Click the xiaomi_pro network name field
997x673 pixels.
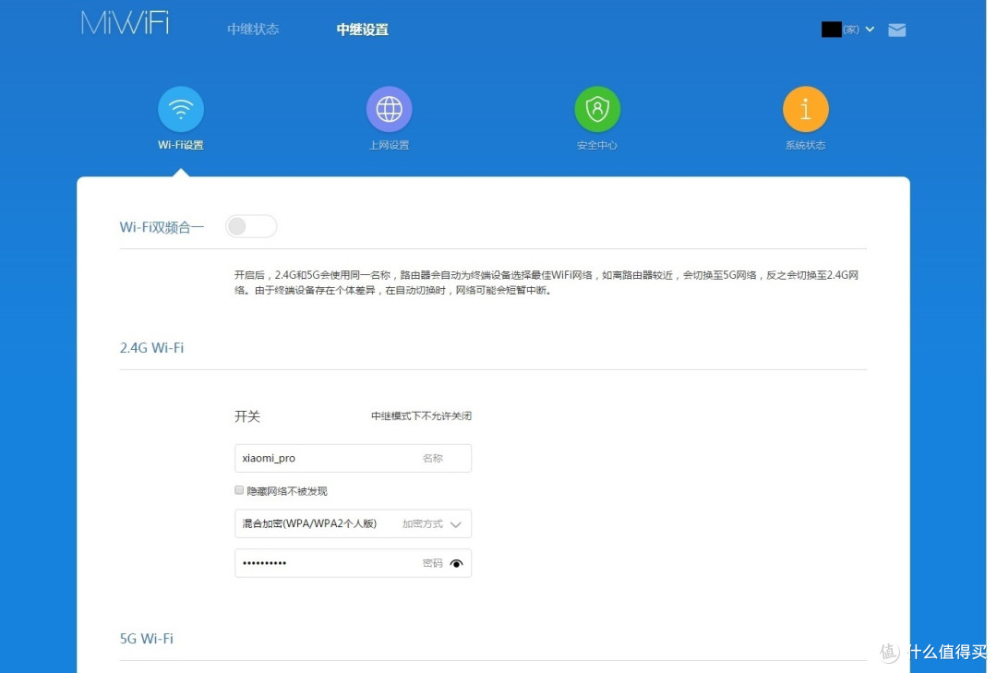[353, 458]
